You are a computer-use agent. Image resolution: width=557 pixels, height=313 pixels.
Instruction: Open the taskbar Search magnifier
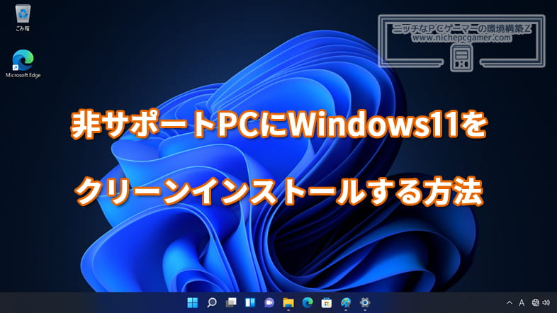click(x=212, y=302)
